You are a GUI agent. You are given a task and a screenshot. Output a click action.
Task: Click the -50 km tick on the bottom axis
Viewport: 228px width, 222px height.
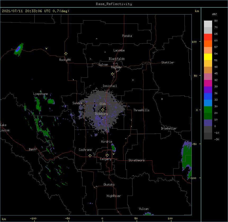[69, 221]
